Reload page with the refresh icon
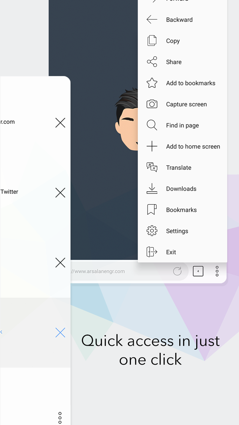The image size is (239, 425). coord(177,271)
